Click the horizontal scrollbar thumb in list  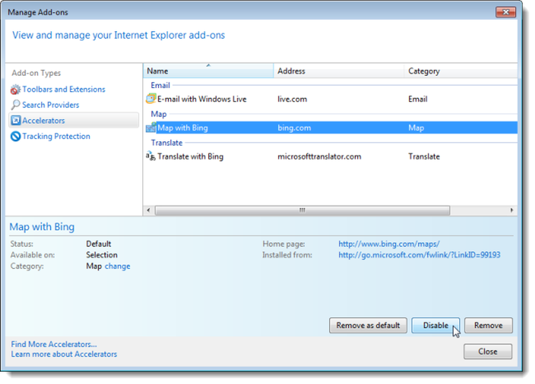[302, 210]
